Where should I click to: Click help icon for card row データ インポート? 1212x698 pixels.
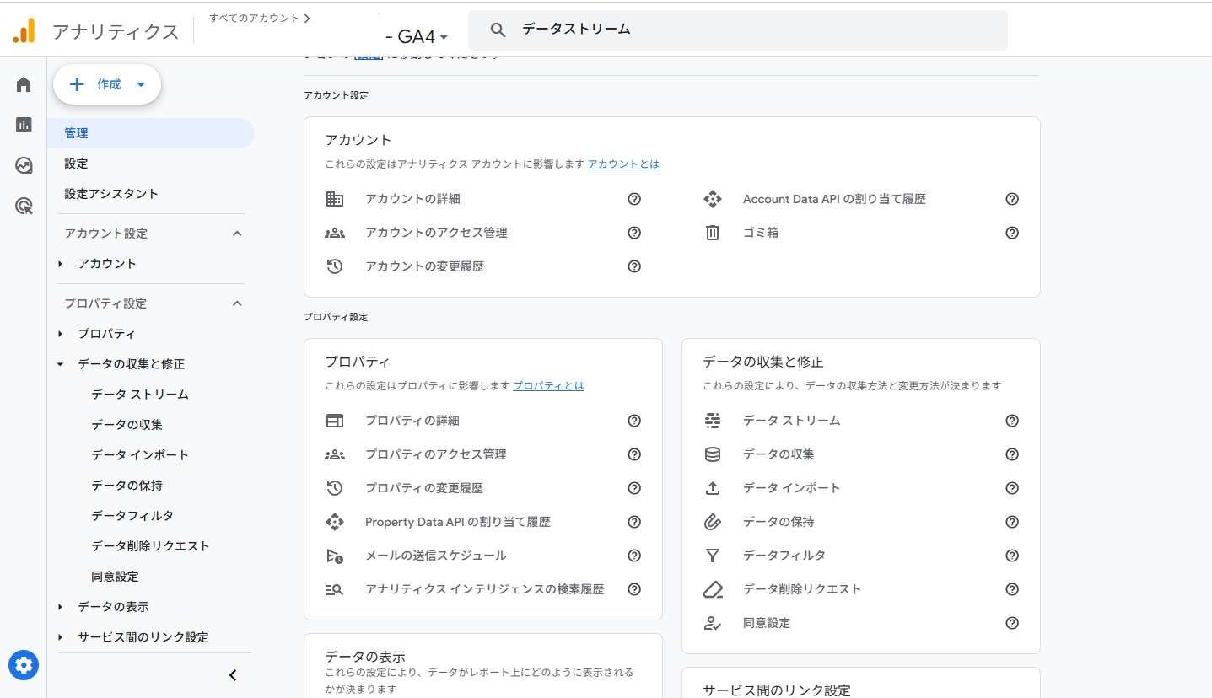pyautogui.click(x=1012, y=488)
